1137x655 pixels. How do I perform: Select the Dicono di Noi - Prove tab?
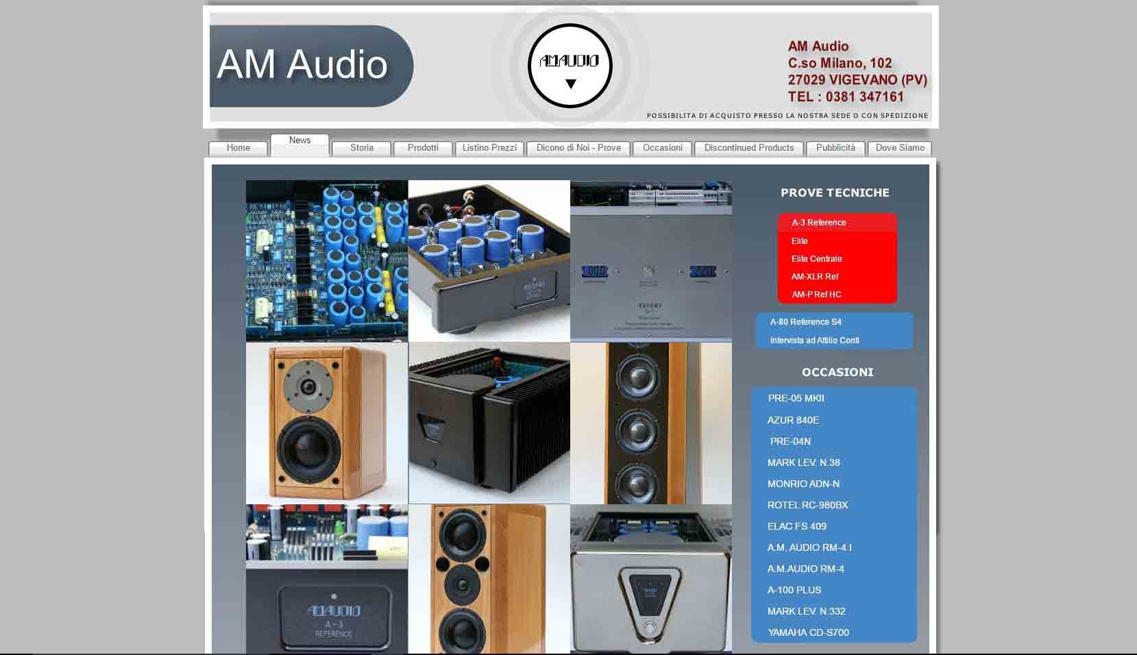[578, 148]
